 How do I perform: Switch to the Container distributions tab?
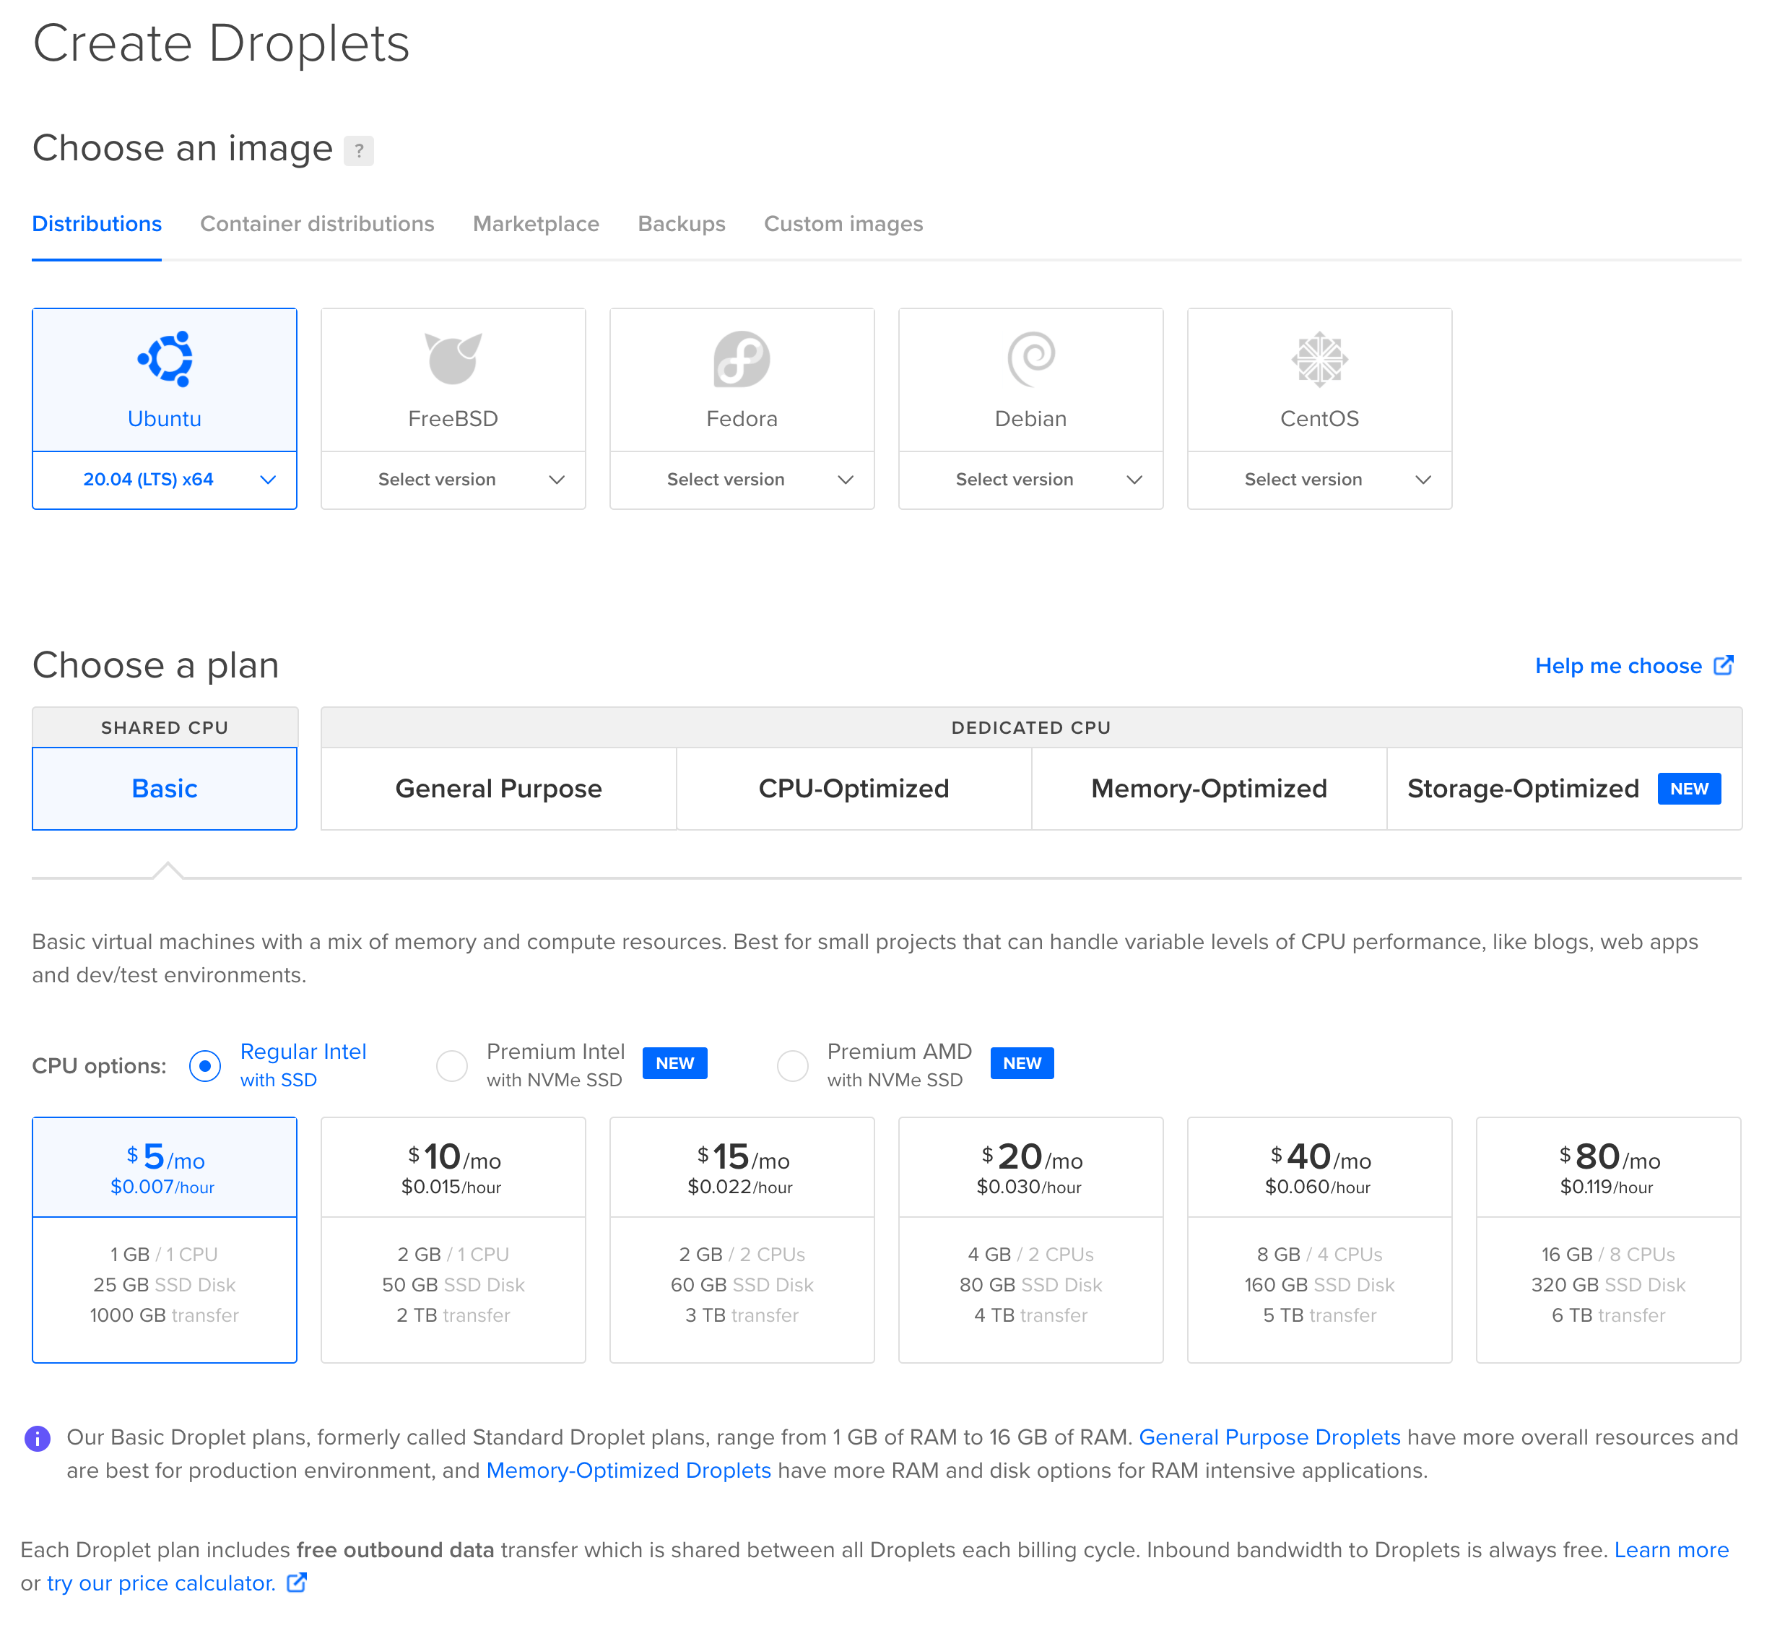[316, 224]
